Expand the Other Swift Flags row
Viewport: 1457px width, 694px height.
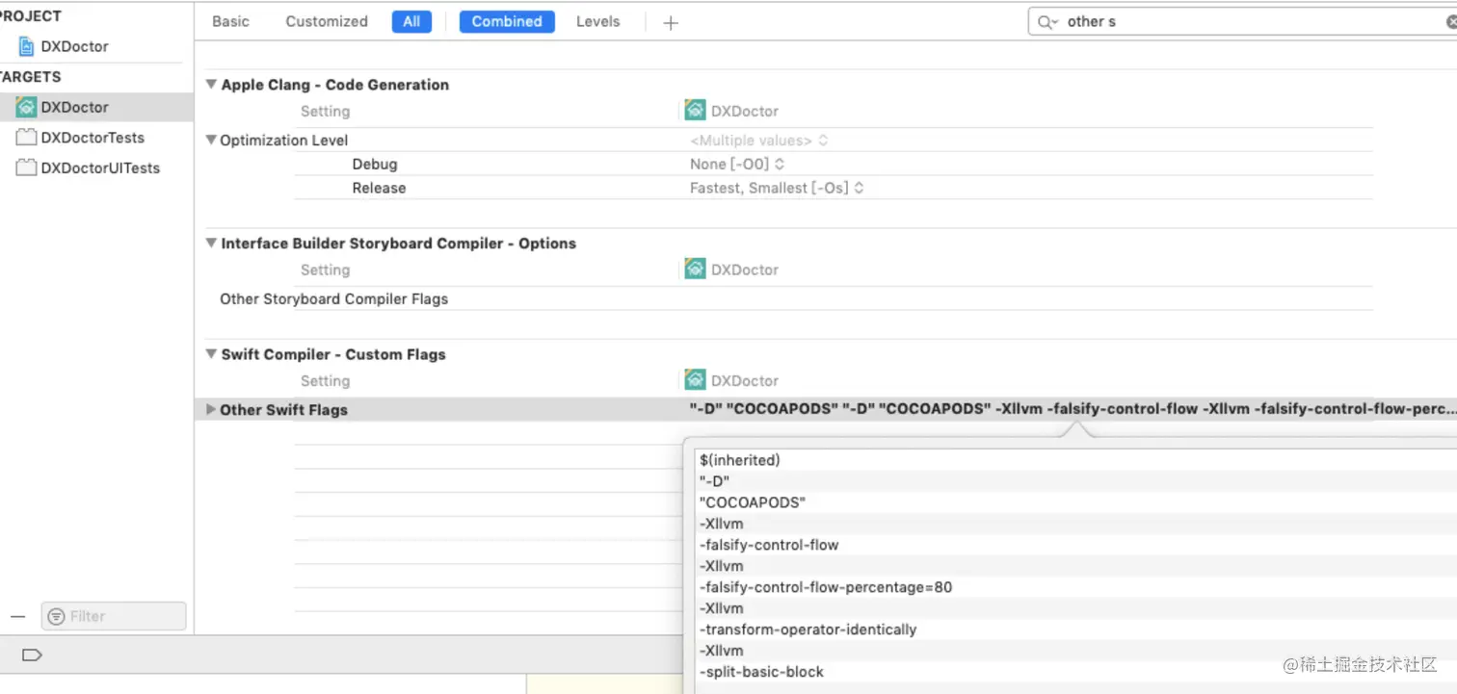pos(211,409)
